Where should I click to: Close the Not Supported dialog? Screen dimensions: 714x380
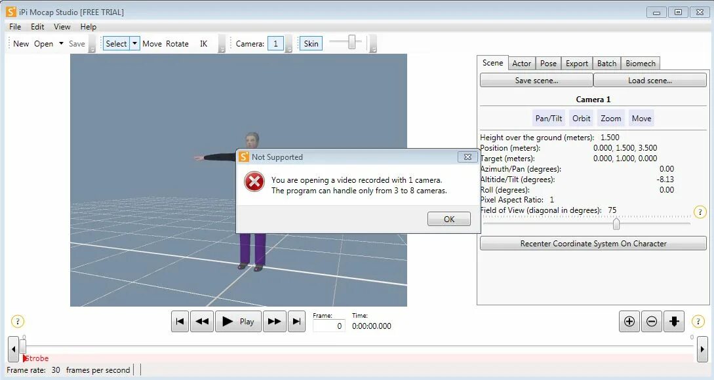point(467,157)
